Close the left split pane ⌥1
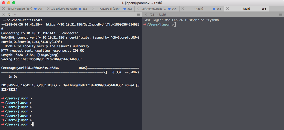 pyautogui.click(x=3, y=15)
